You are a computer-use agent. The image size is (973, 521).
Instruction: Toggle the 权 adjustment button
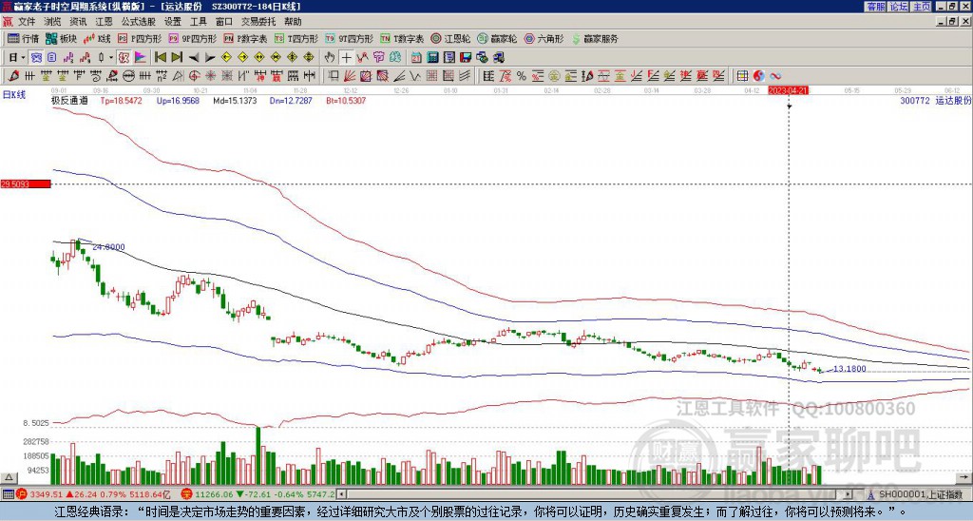pos(124,58)
